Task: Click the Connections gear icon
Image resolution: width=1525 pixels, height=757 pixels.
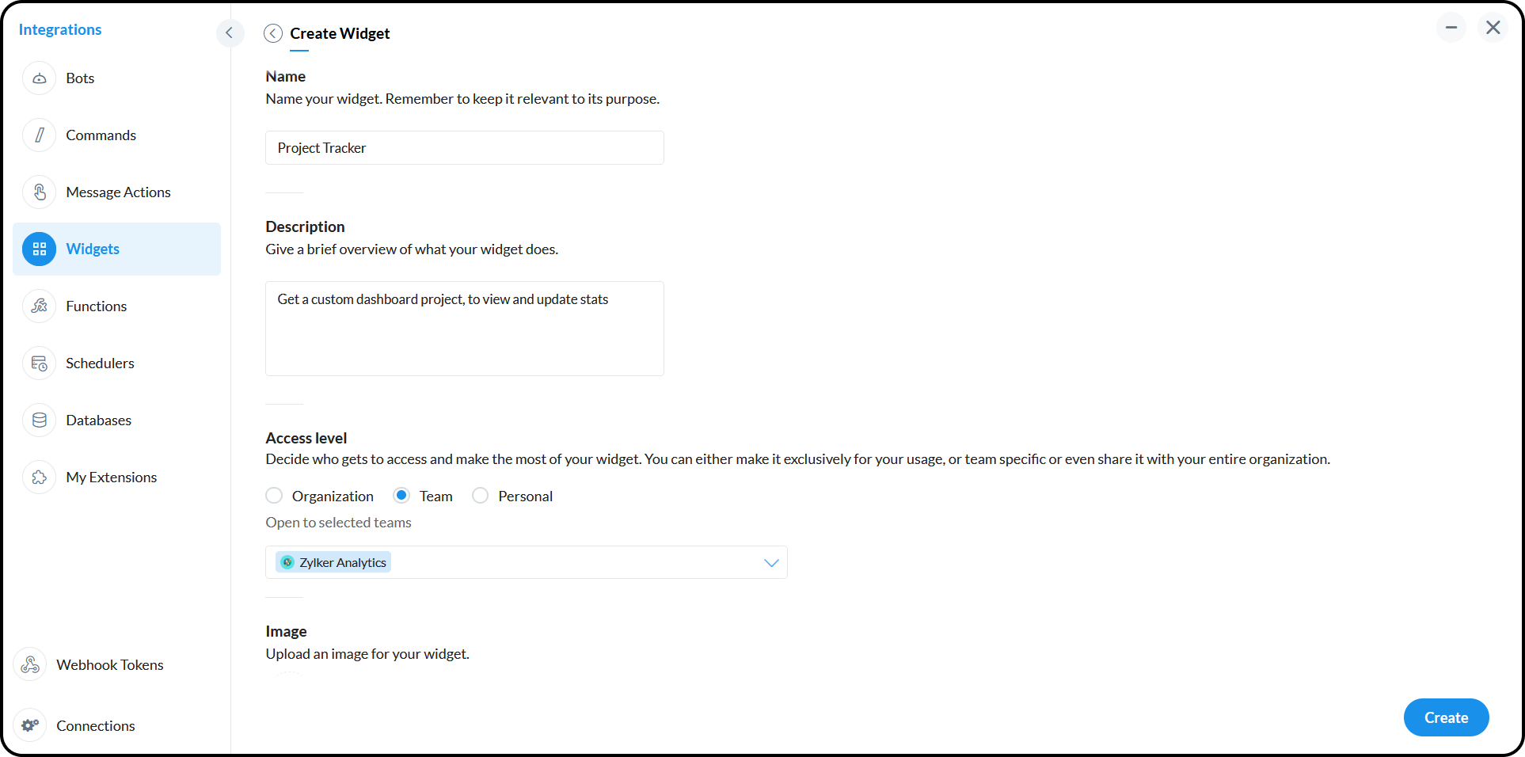Action: [31, 726]
